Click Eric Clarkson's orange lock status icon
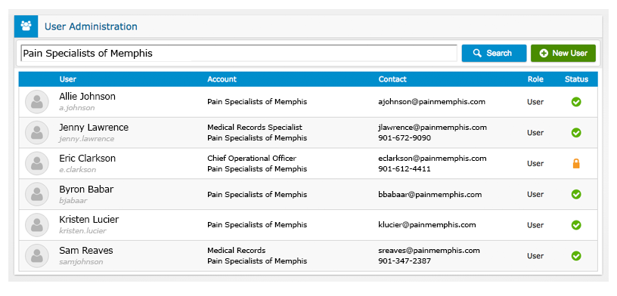 pos(576,164)
